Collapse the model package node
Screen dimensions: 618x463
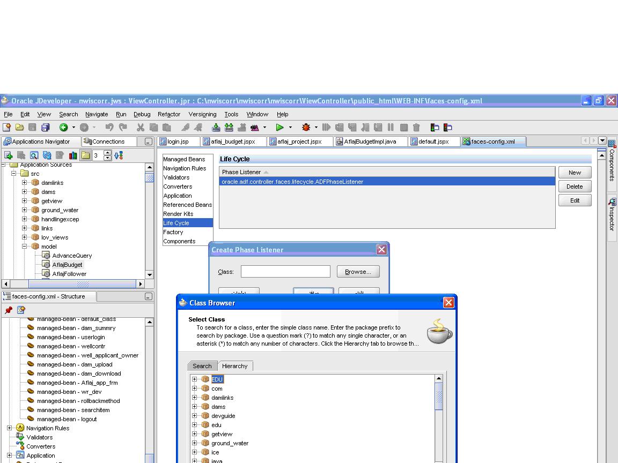point(25,247)
